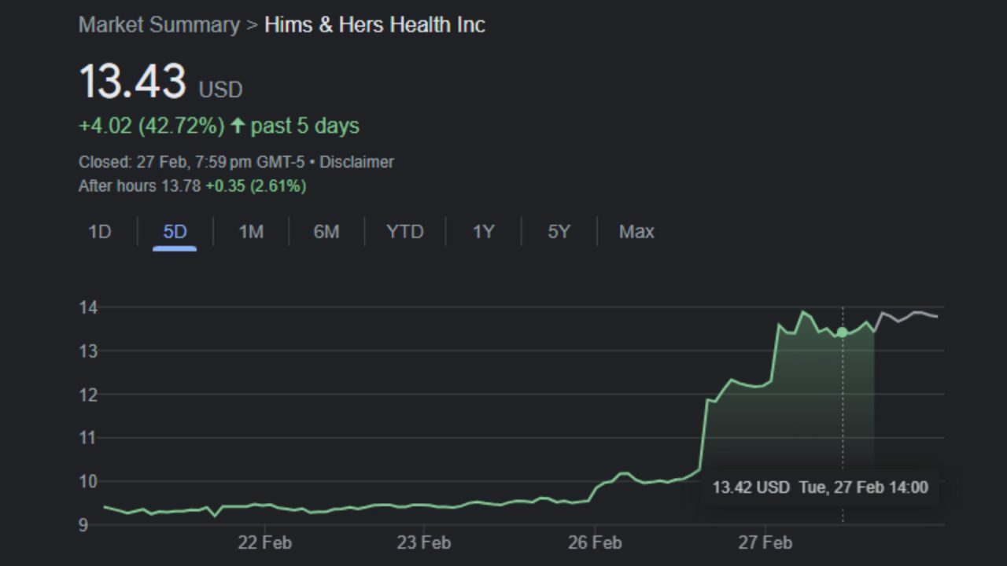
Task: Open the Disclaimer link
Action: [x=356, y=162]
